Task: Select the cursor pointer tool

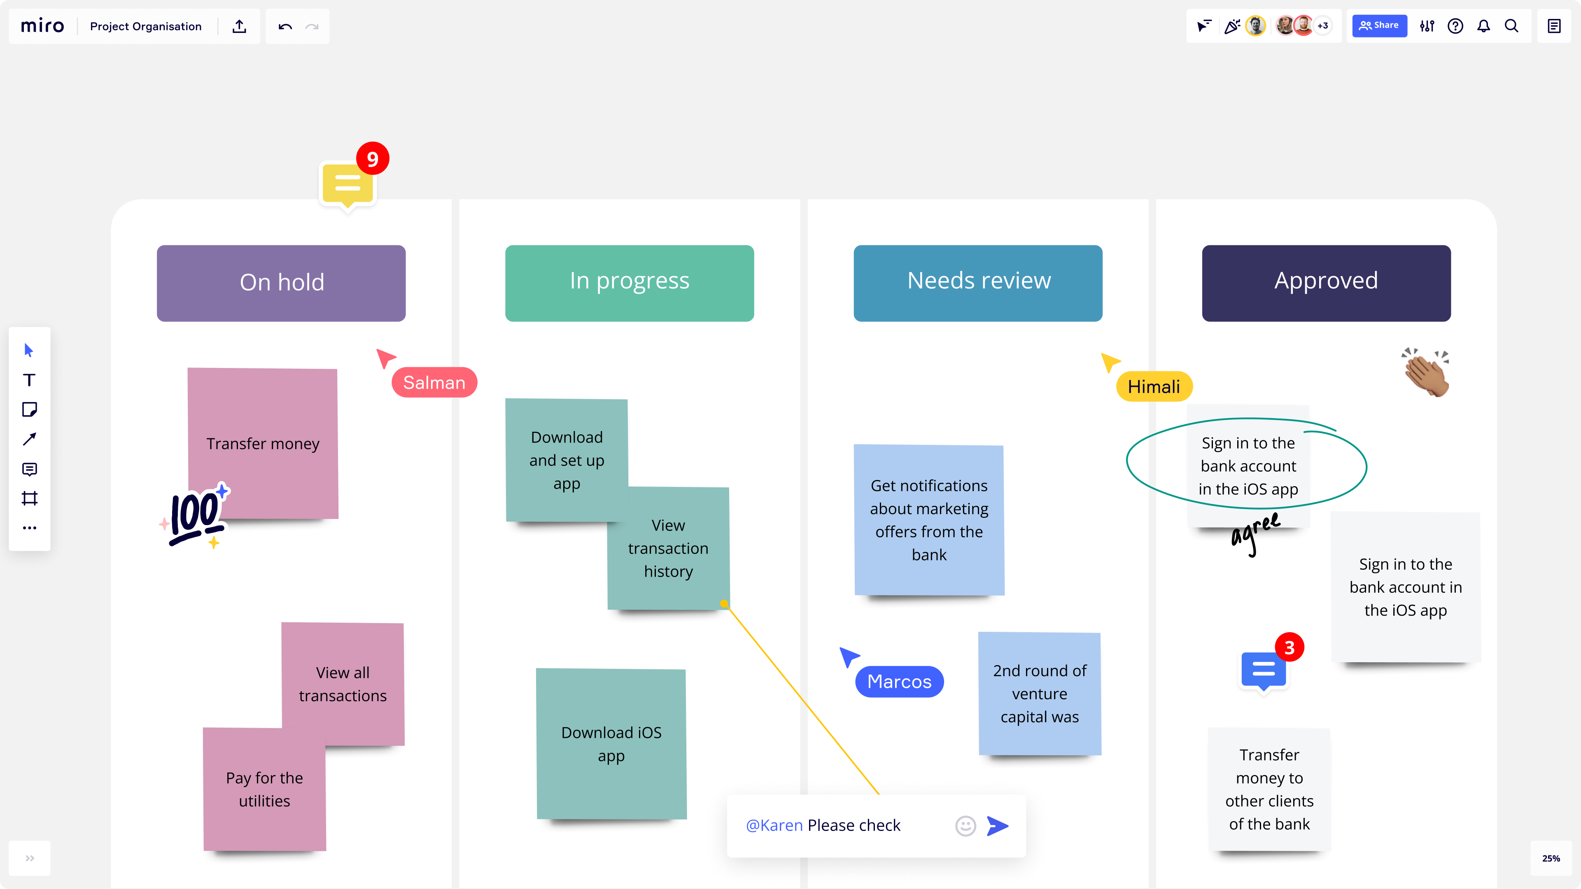Action: 29,350
